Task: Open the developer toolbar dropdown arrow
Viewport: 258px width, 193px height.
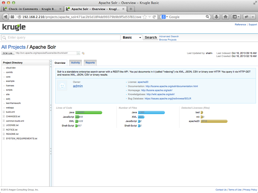Action: click(x=253, y=17)
